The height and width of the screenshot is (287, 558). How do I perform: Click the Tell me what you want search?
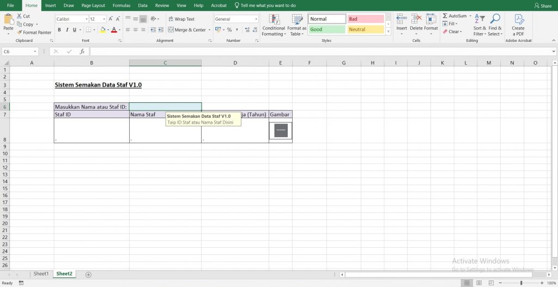[x=265, y=5]
